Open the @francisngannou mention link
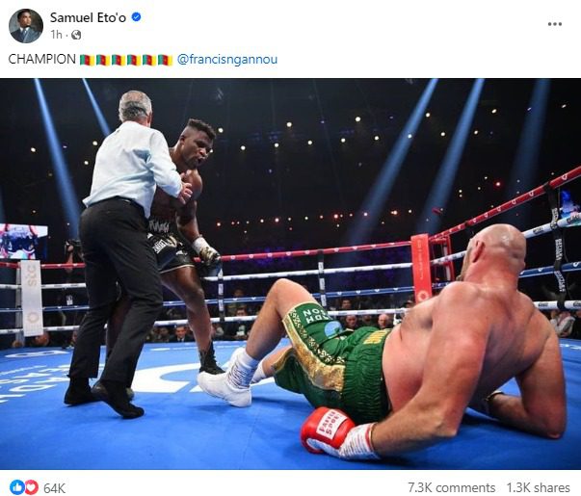Image resolution: width=581 pixels, height=496 pixels. point(227,60)
